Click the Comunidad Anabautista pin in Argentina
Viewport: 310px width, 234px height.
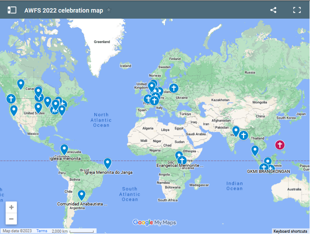point(81,195)
